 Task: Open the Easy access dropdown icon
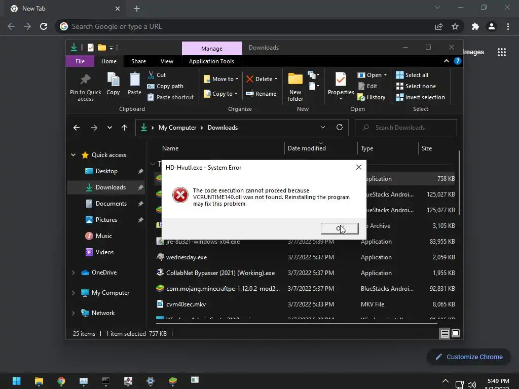313,87
